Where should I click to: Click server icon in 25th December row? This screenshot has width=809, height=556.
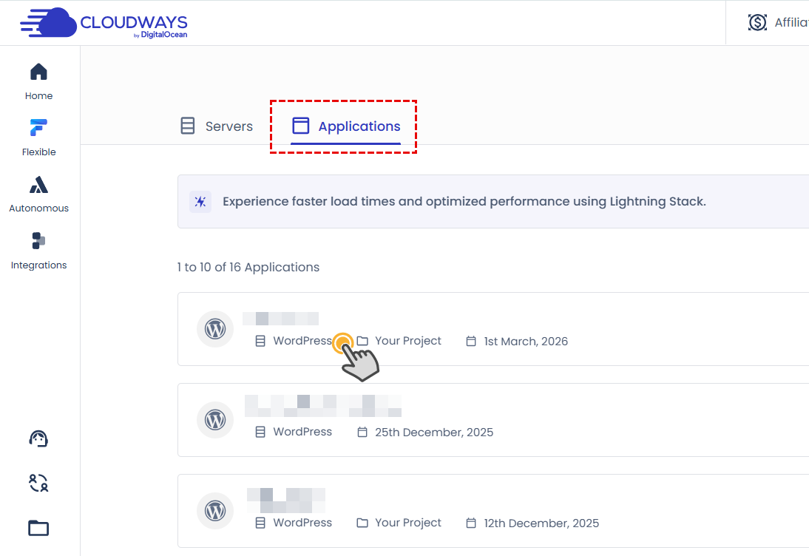pyautogui.click(x=260, y=432)
